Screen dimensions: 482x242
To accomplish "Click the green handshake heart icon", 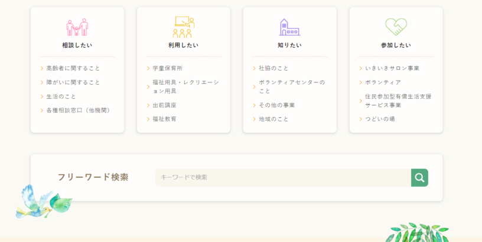I will click(x=396, y=27).
